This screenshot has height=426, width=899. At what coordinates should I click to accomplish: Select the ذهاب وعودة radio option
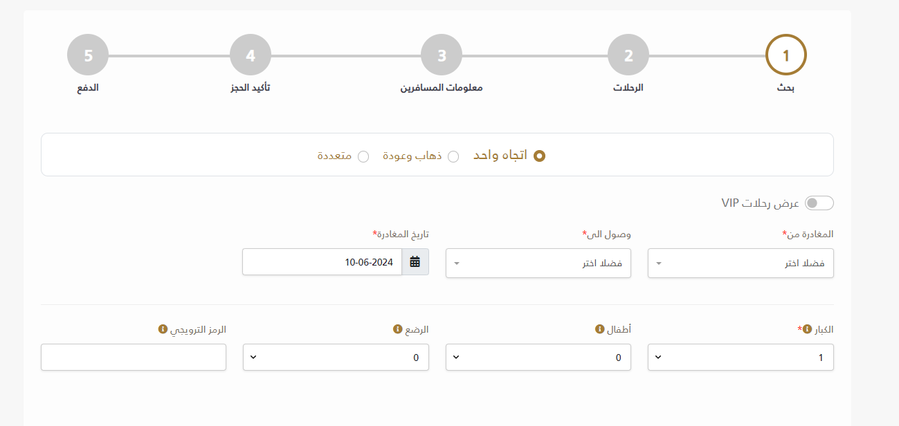coord(453,156)
